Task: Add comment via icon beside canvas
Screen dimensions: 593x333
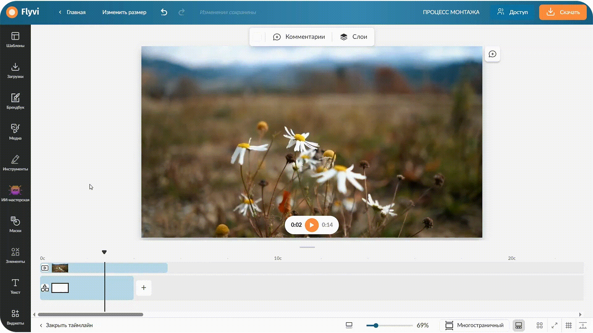Action: (492, 54)
